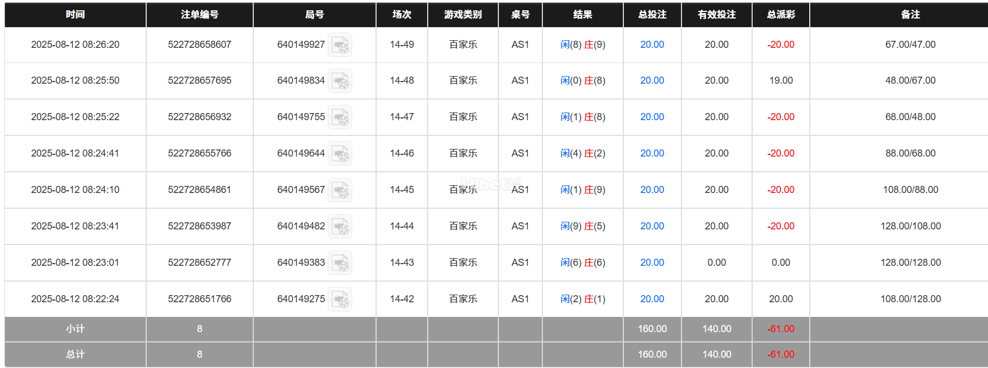Click the 时间 column header
This screenshot has width=988, height=368.
[x=75, y=15]
